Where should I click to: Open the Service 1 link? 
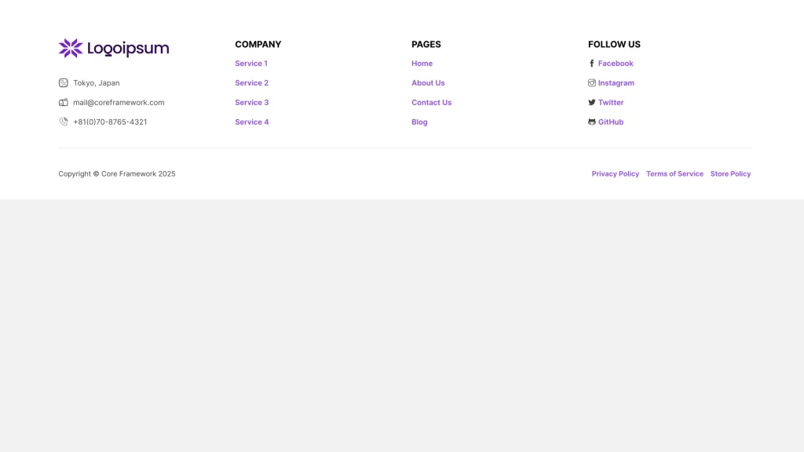(251, 64)
